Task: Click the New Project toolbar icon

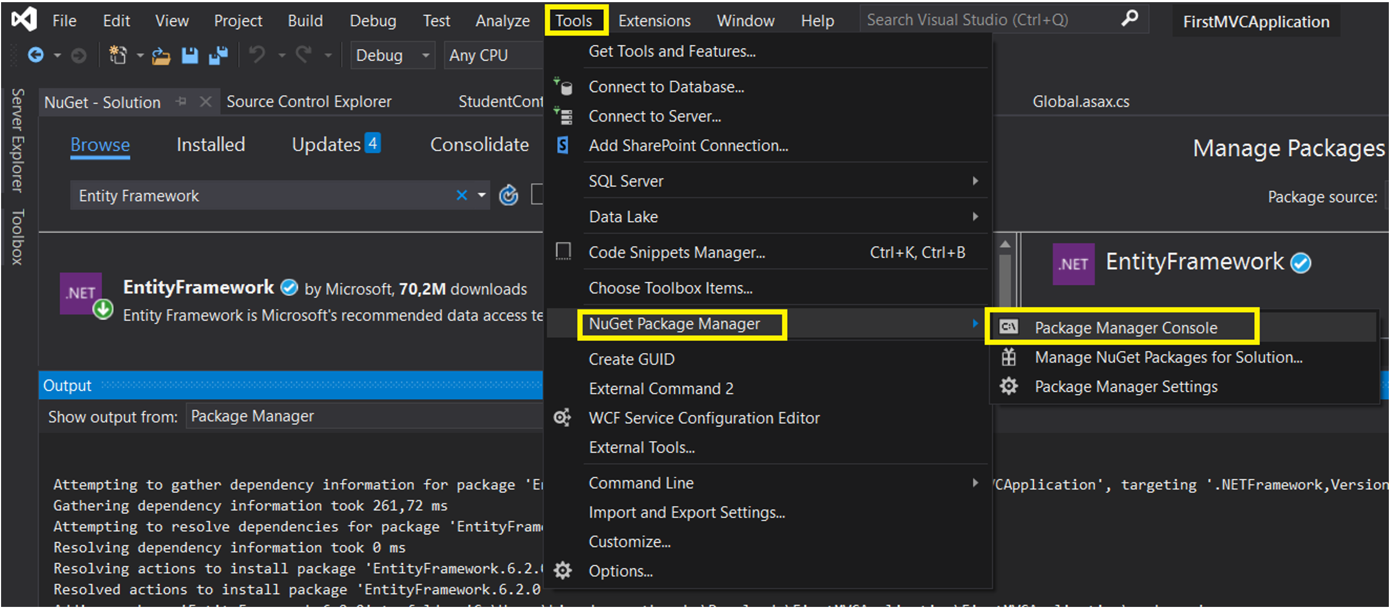Action: pos(118,55)
